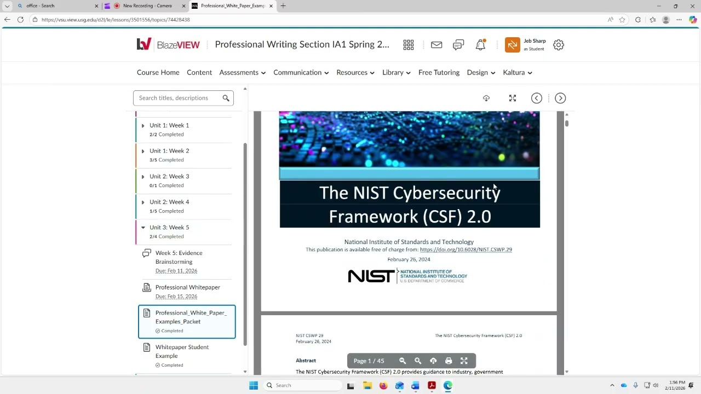Collapse Unit 3: Week 5 module
This screenshot has width=701, height=394.
143,228
